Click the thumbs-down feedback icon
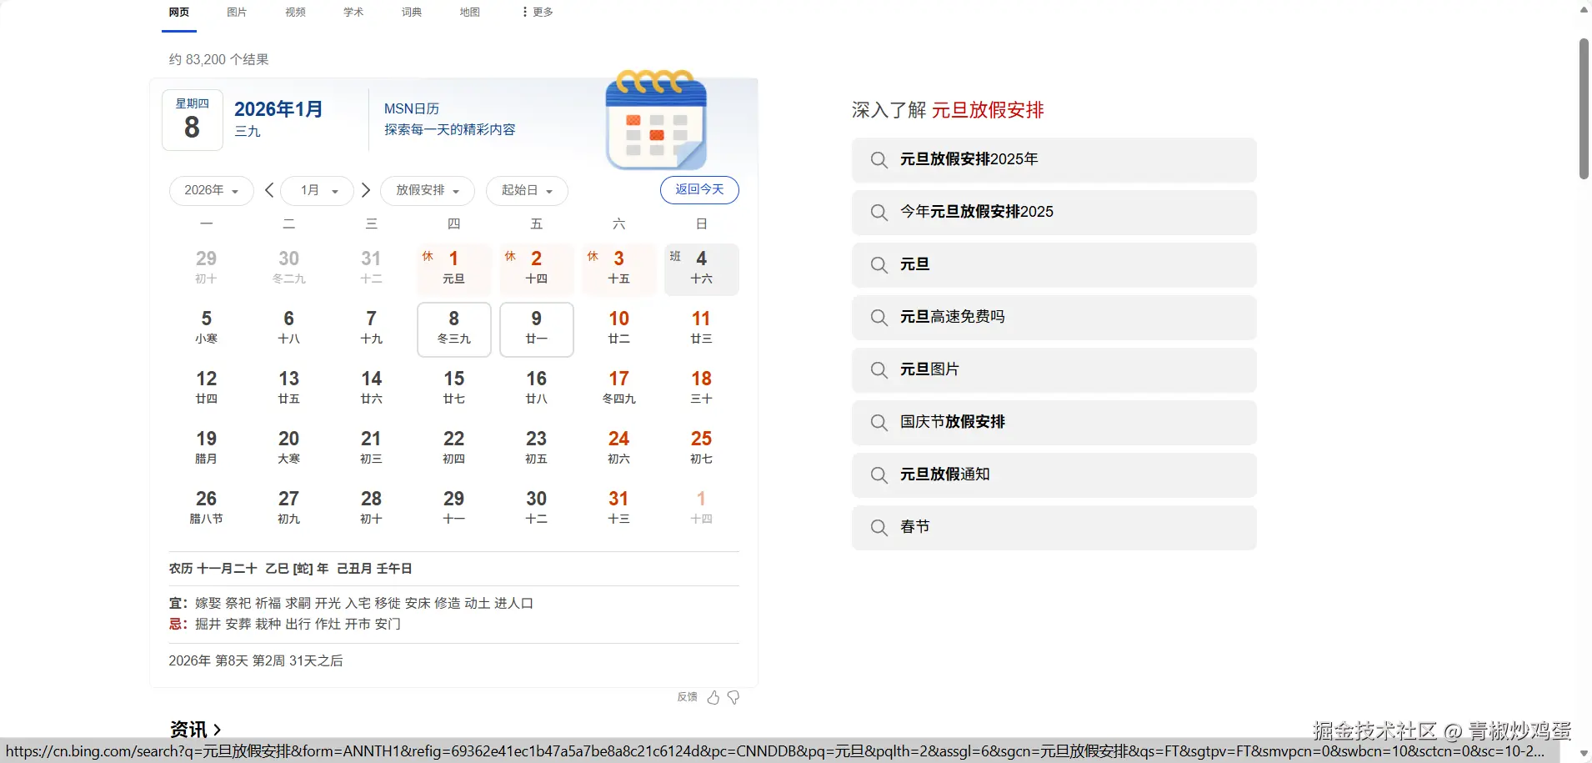Viewport: 1592px width, 763px height. point(732,697)
